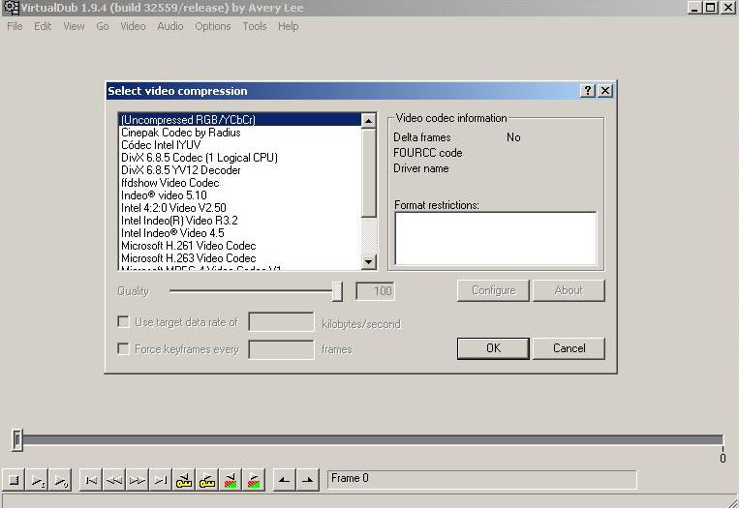Select DivX 6.8.5 Codec (1 Logical CPU)
Image resolution: width=739 pixels, height=508 pixels.
click(x=240, y=158)
